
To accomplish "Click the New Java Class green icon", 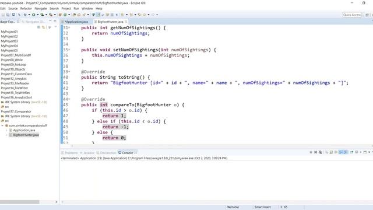I will [x=65, y=15].
